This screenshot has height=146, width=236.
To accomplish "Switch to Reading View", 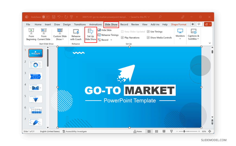I will tap(164, 131).
